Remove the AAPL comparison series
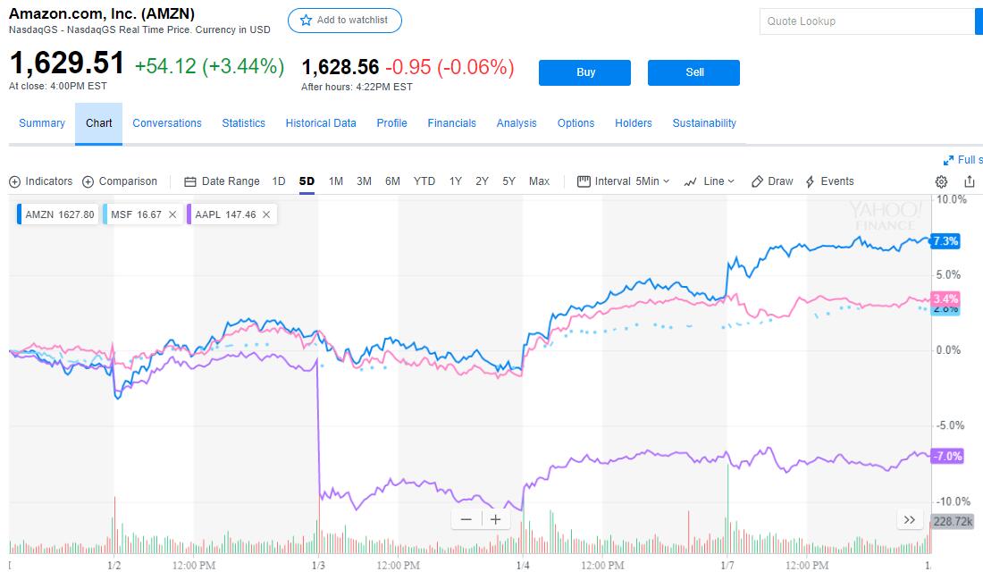The image size is (983, 580). coord(266,214)
